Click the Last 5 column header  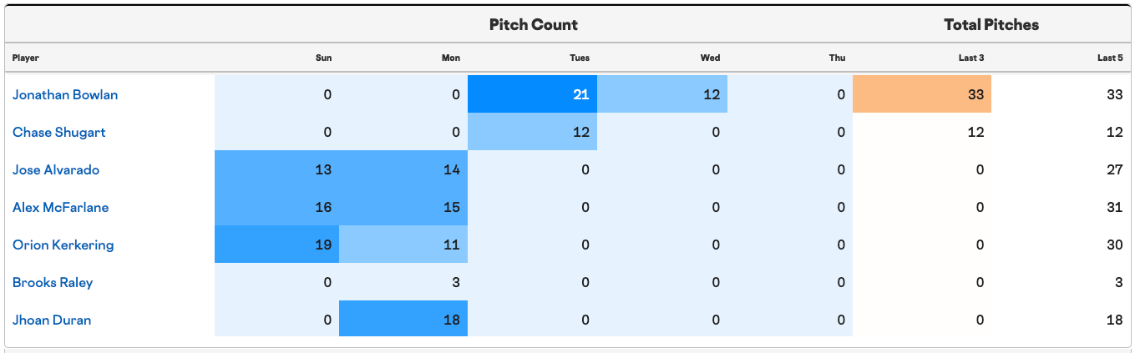(x=1110, y=58)
